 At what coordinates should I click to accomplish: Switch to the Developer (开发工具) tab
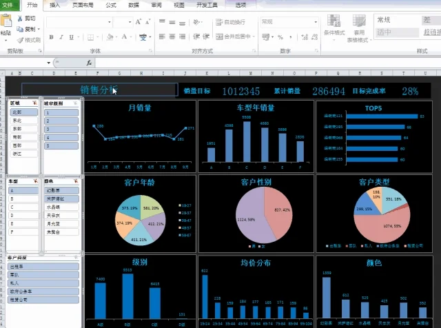(207, 5)
